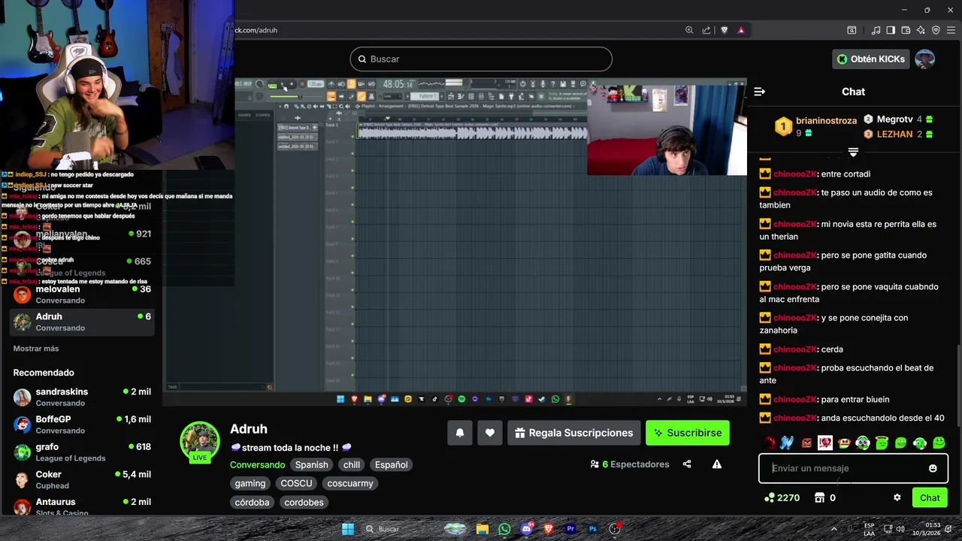Open the media control music note icon

pos(876,30)
